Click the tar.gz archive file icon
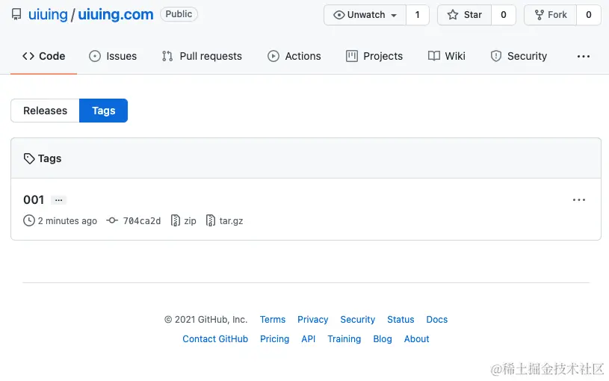This screenshot has width=609, height=381. click(x=211, y=220)
